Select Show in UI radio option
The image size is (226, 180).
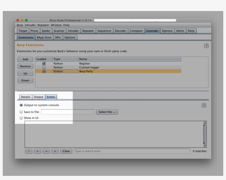click(21, 118)
